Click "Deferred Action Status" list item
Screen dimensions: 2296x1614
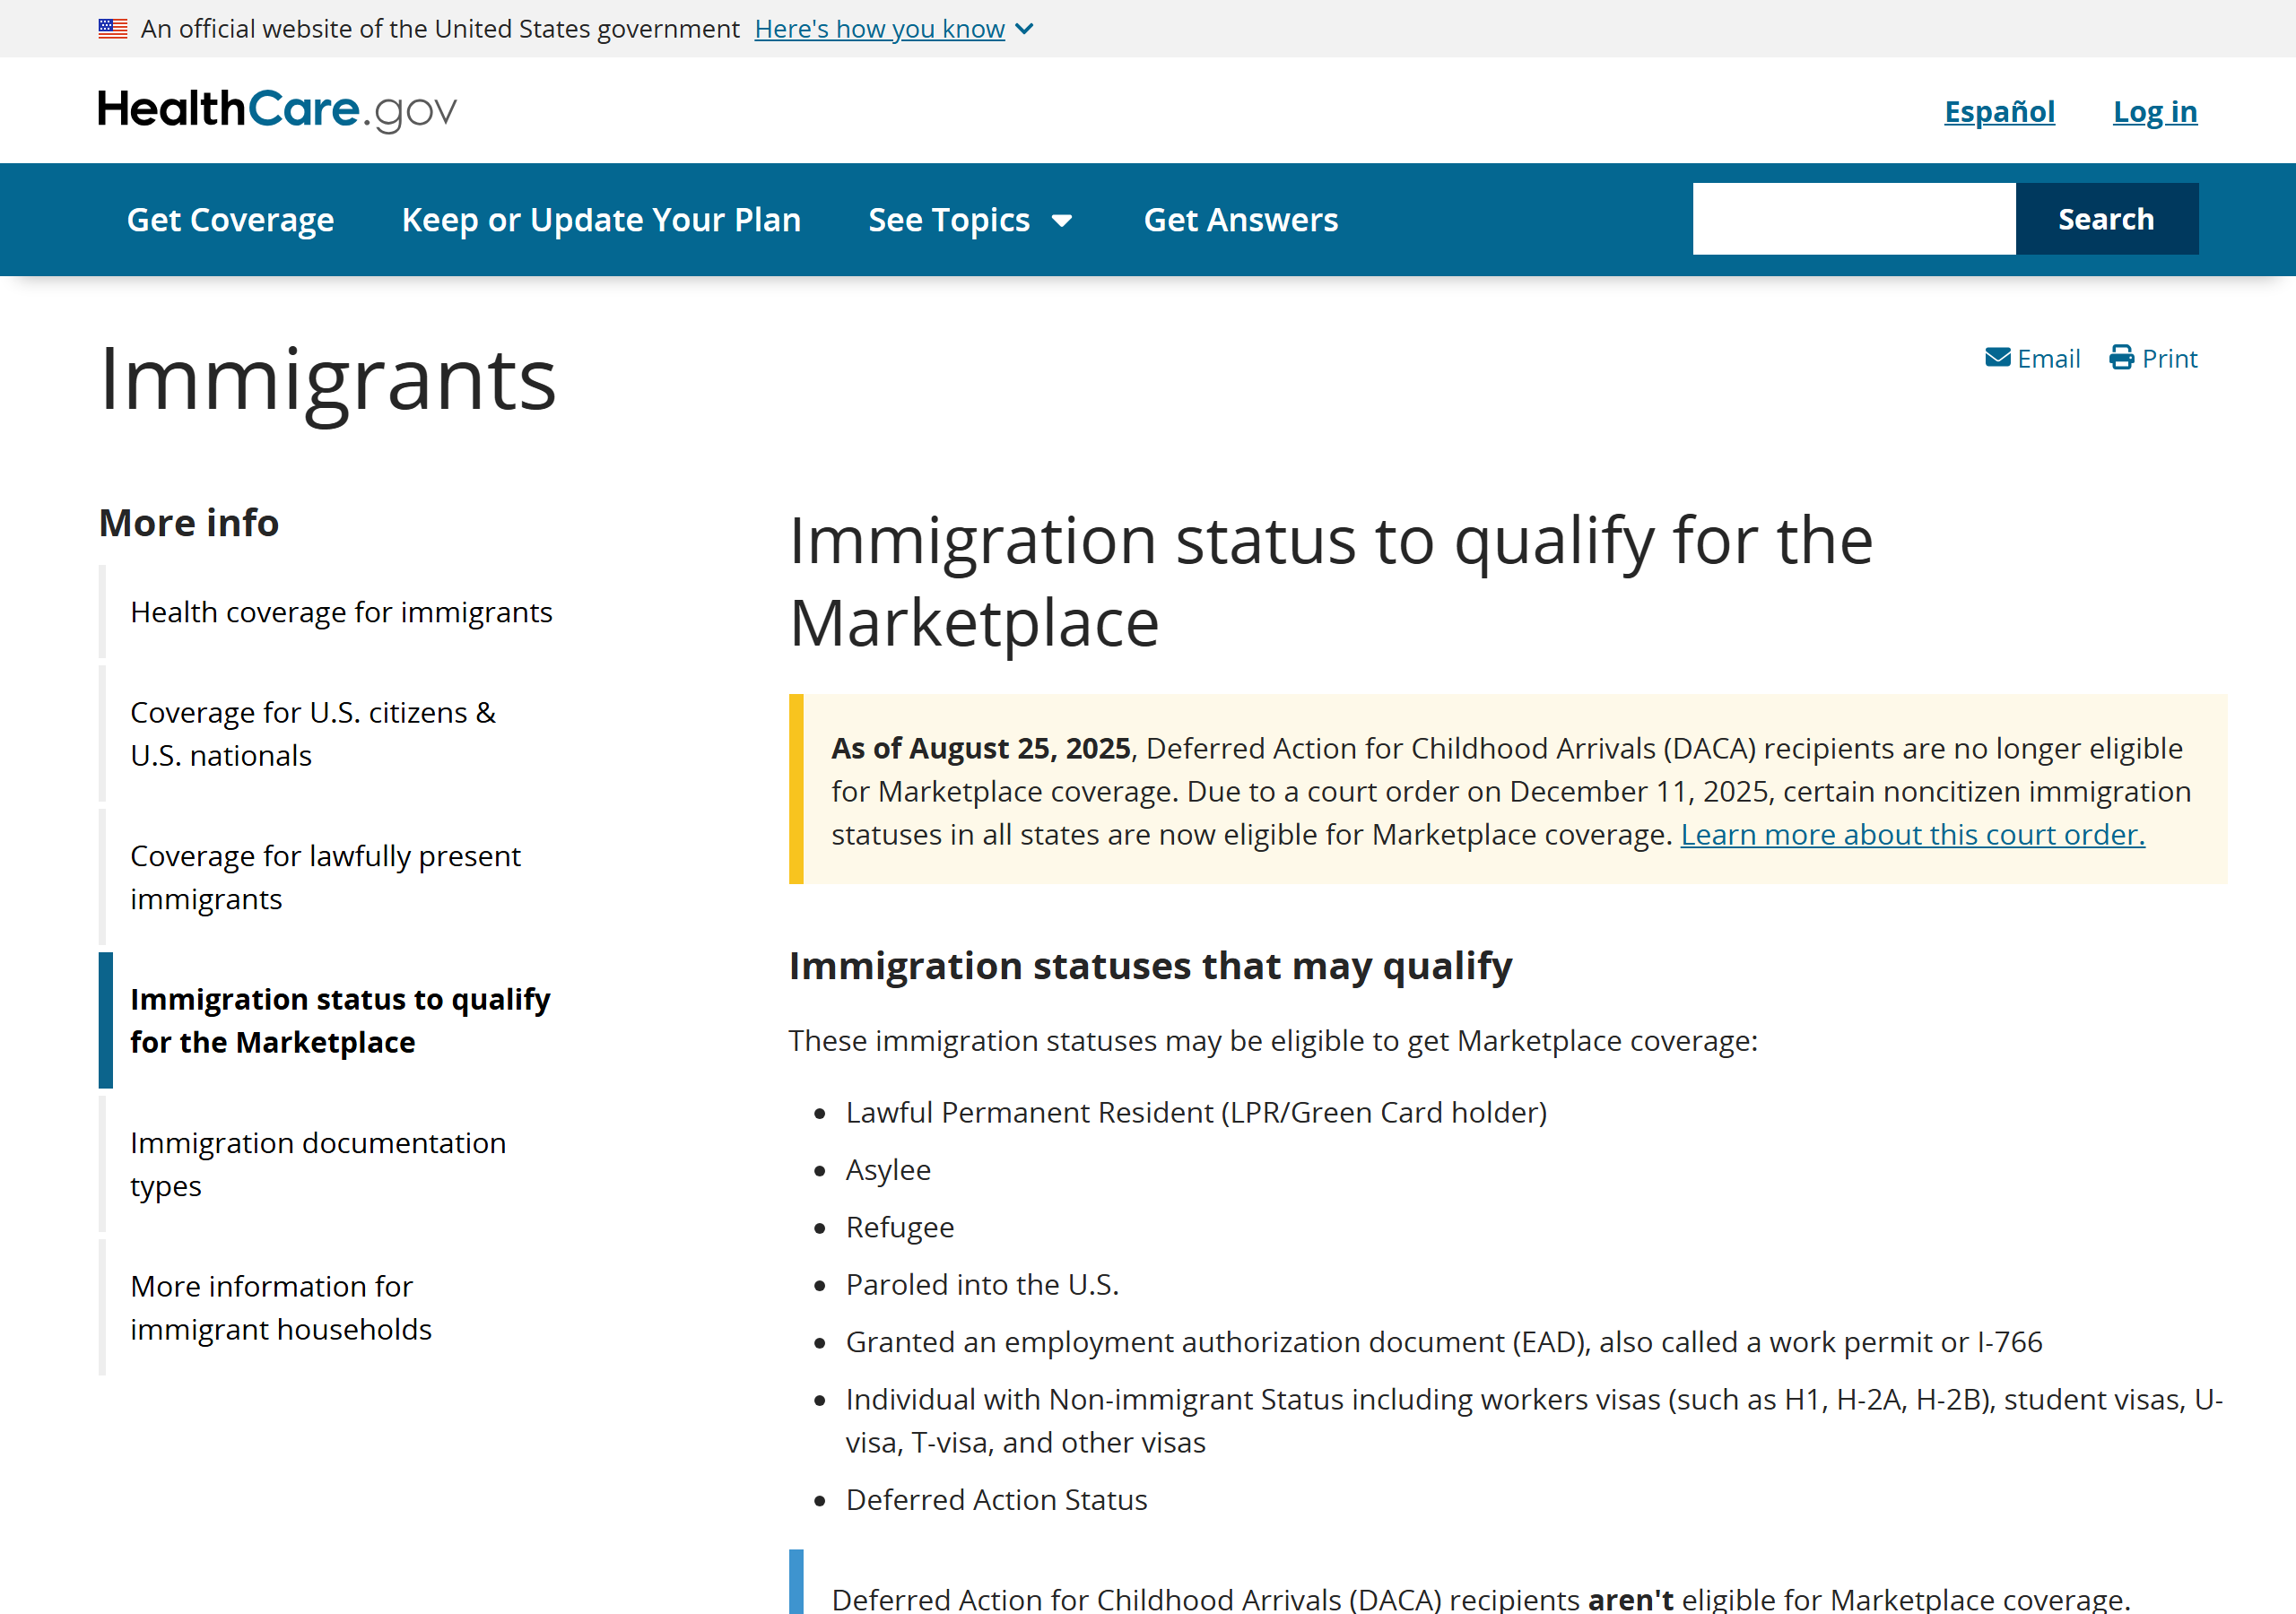pyautogui.click(x=996, y=1500)
